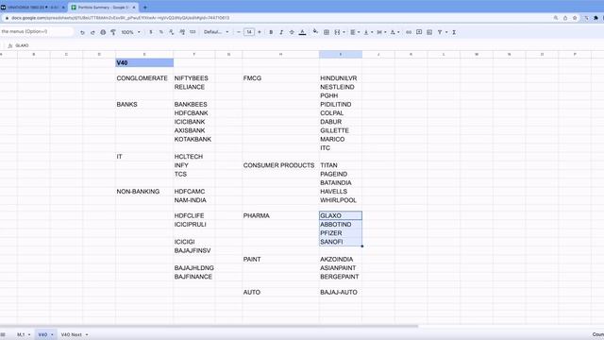Select the BAJFINANCE cell
604x340 pixels.
194,277
